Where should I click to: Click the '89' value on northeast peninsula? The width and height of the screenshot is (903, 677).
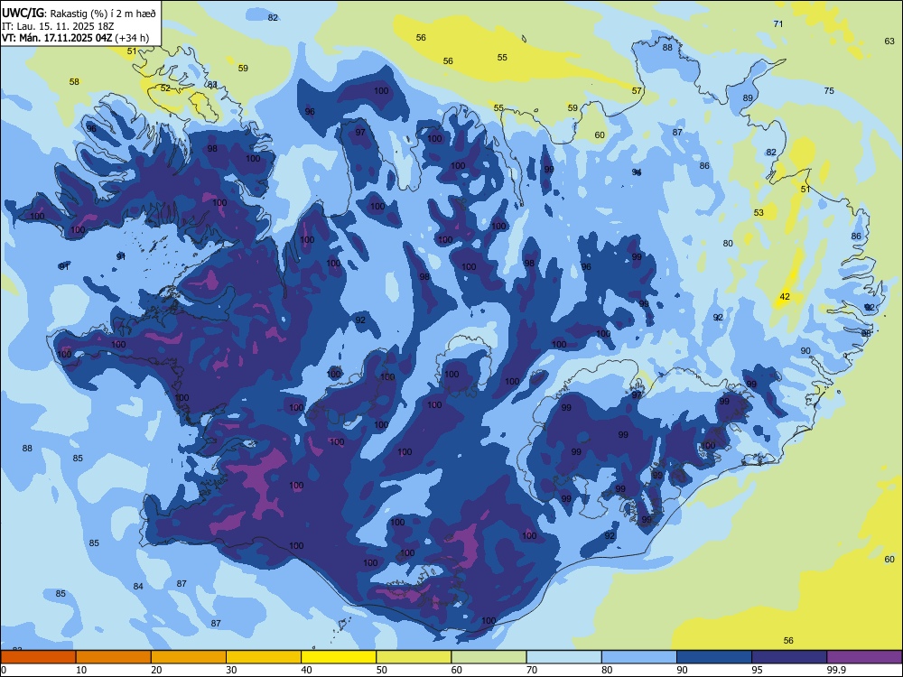(x=748, y=98)
